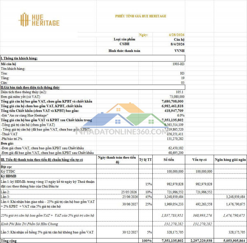This screenshot has height=243, width=247.
Task: Select the 'Đặt cọc' row label
Action: (6, 167)
